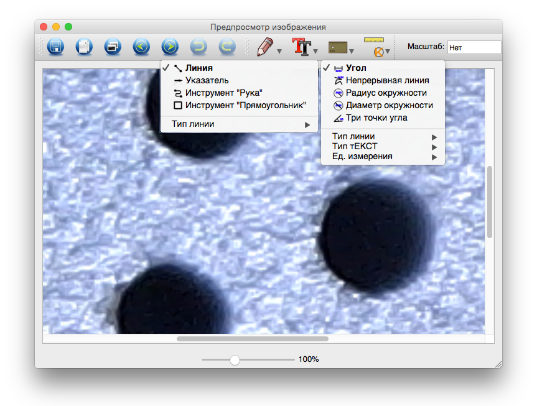Choose Три точки угла measurement option
This screenshot has height=406, width=537.
pyautogui.click(x=383, y=118)
